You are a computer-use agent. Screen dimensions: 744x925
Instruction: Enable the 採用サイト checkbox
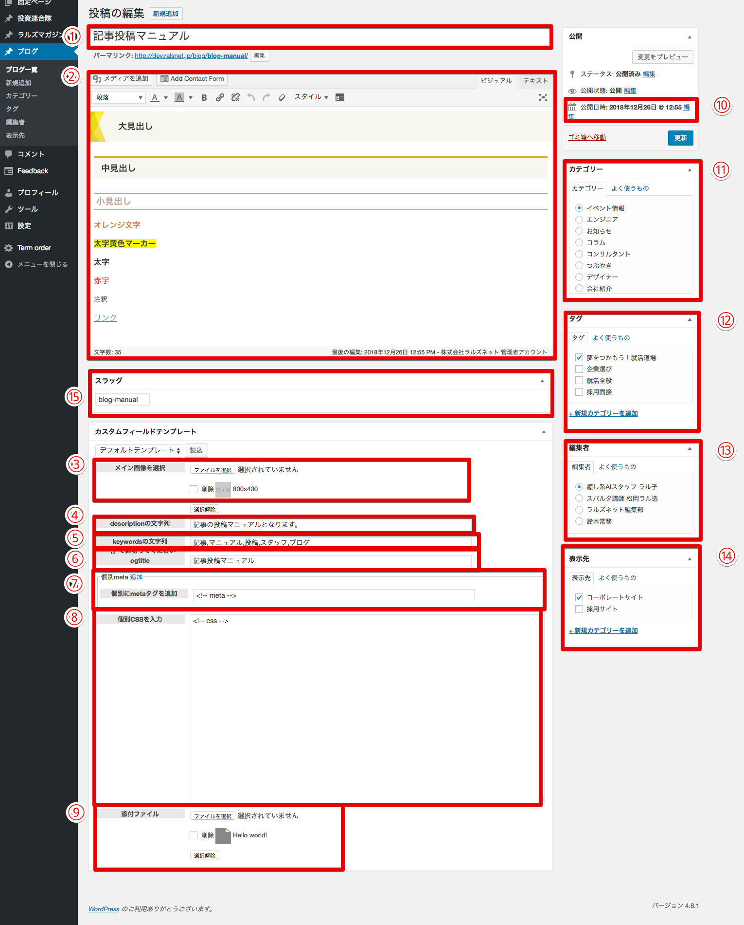[579, 609]
